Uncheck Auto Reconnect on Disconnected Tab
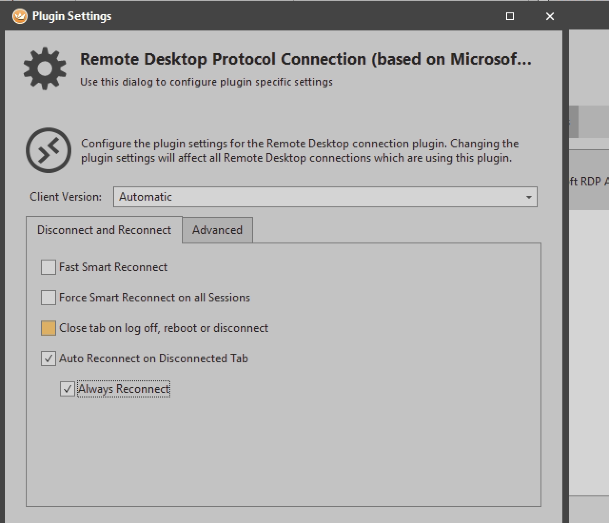The width and height of the screenshot is (609, 523). tap(49, 358)
